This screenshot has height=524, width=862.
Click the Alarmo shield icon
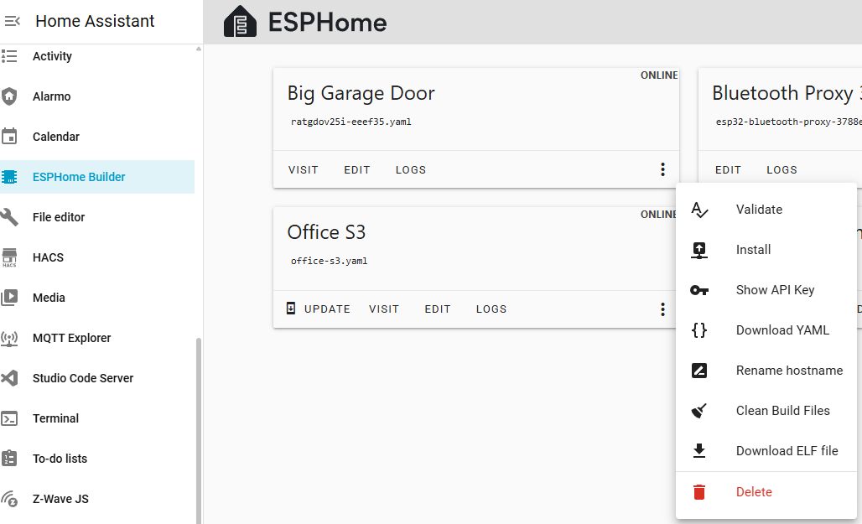click(9, 96)
